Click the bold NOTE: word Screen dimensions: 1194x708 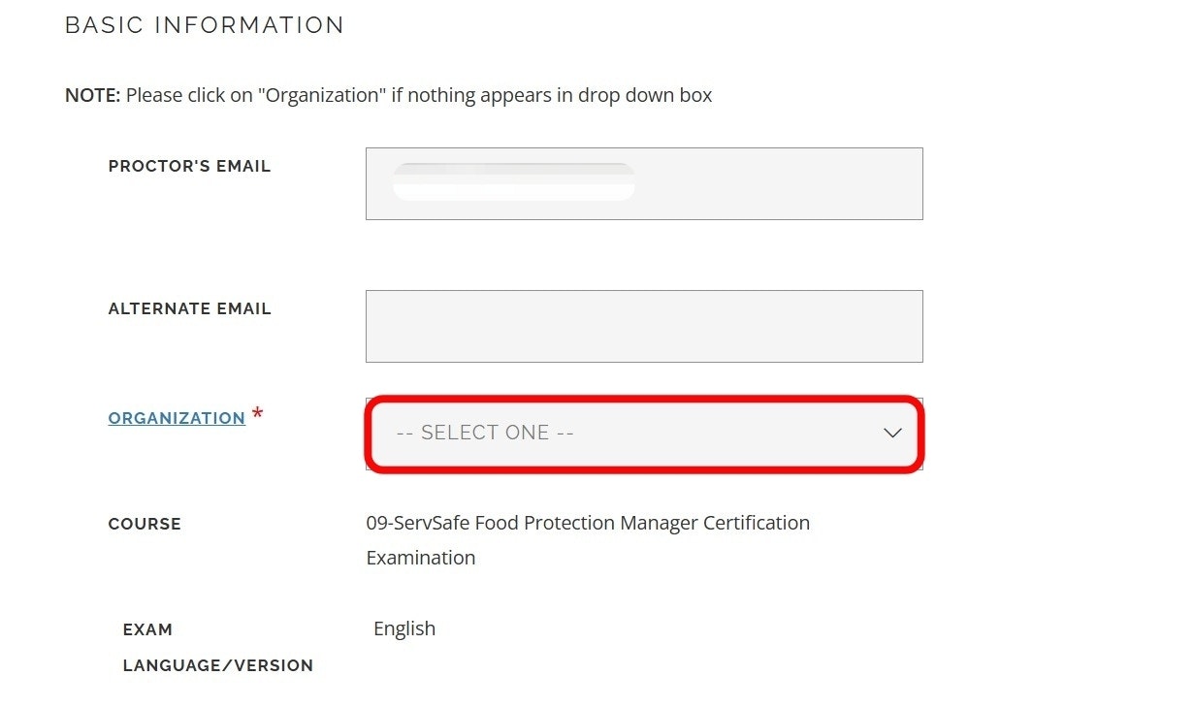92,95
